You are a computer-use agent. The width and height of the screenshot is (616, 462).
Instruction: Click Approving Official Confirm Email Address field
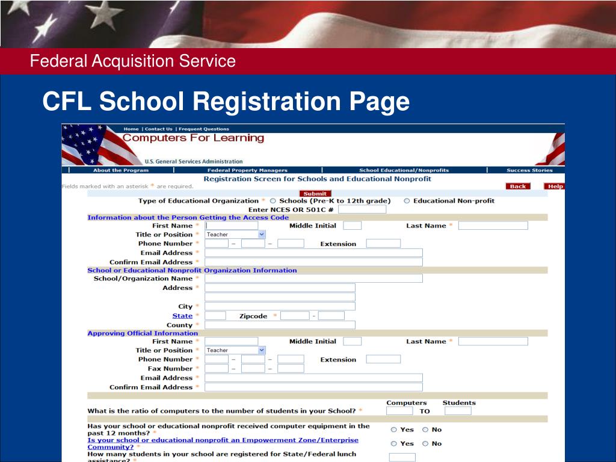point(313,387)
